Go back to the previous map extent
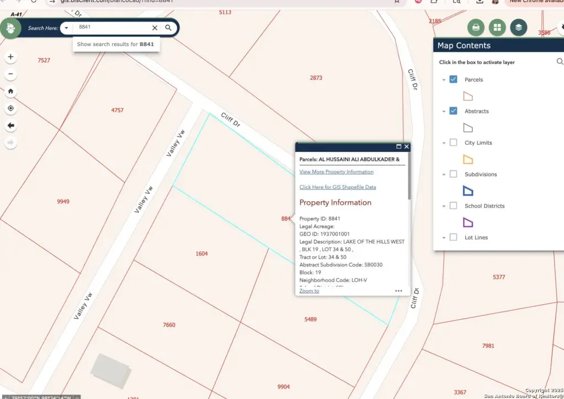 coord(10,125)
